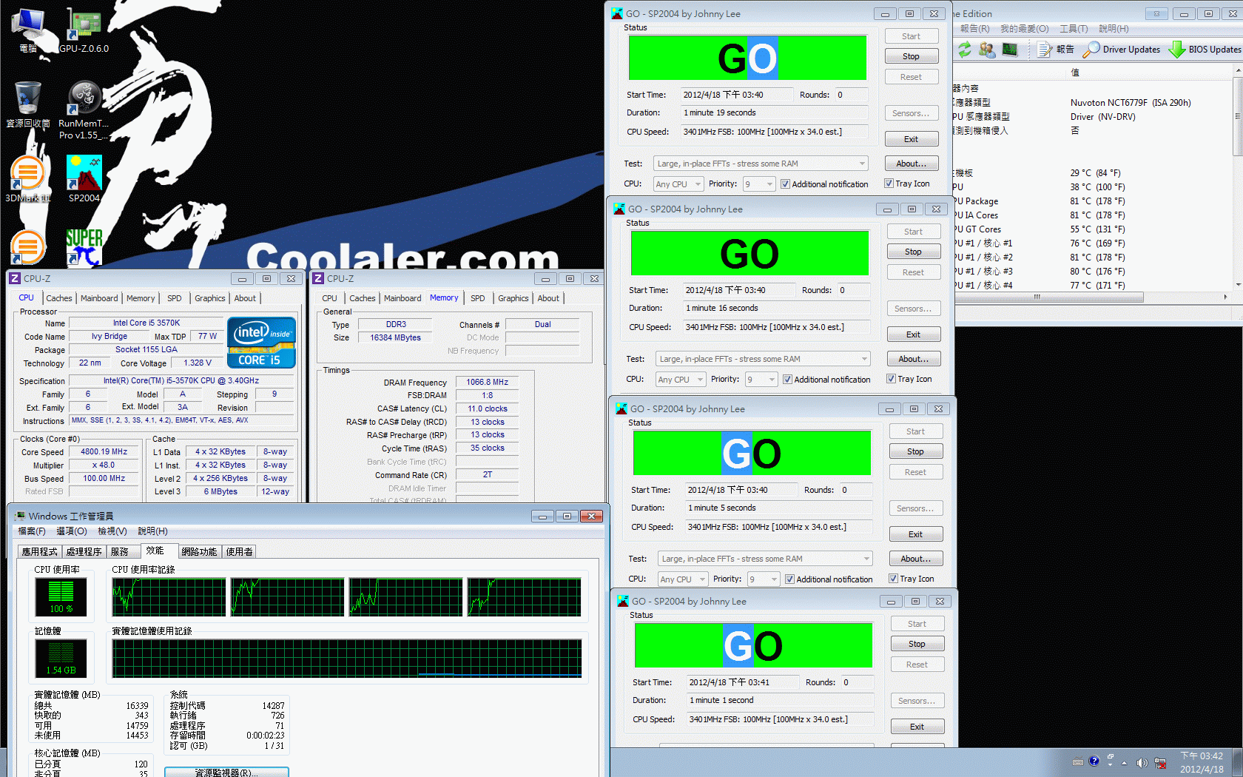Screen dimensions: 1243x777
Task: Open Priority dropdown in SP2004 with duration 5 seconds
Action: tap(764, 579)
